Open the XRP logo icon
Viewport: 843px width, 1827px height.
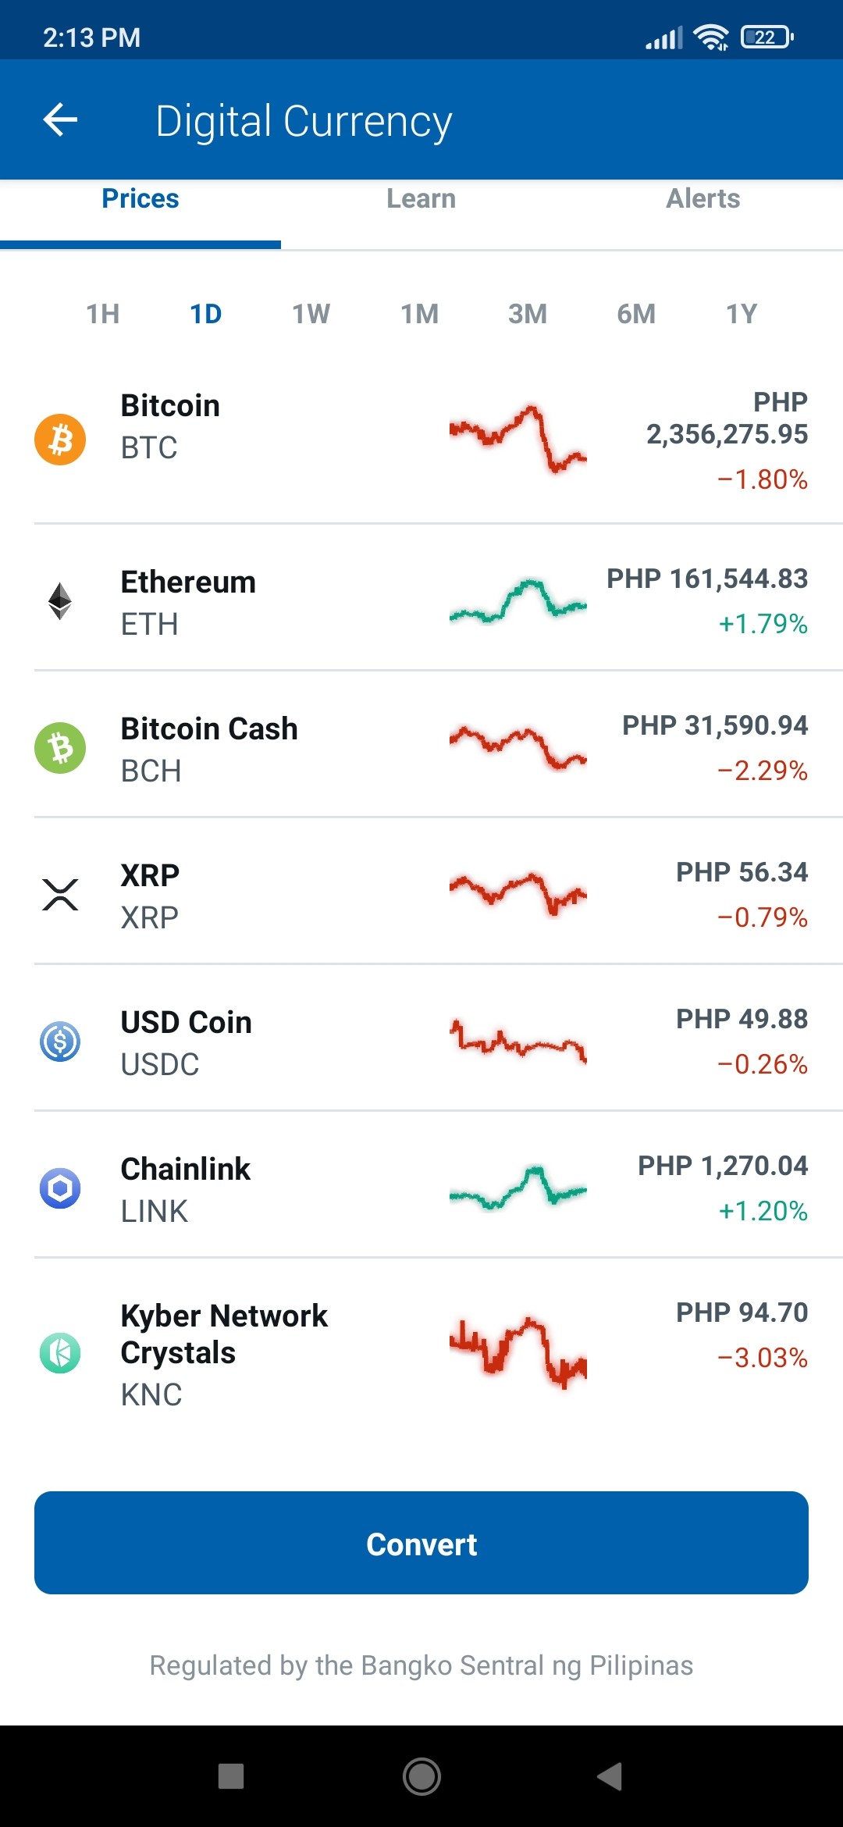click(60, 895)
